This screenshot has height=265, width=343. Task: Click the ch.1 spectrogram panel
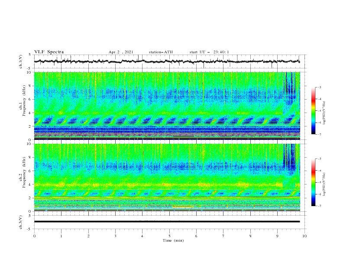pos(167,106)
